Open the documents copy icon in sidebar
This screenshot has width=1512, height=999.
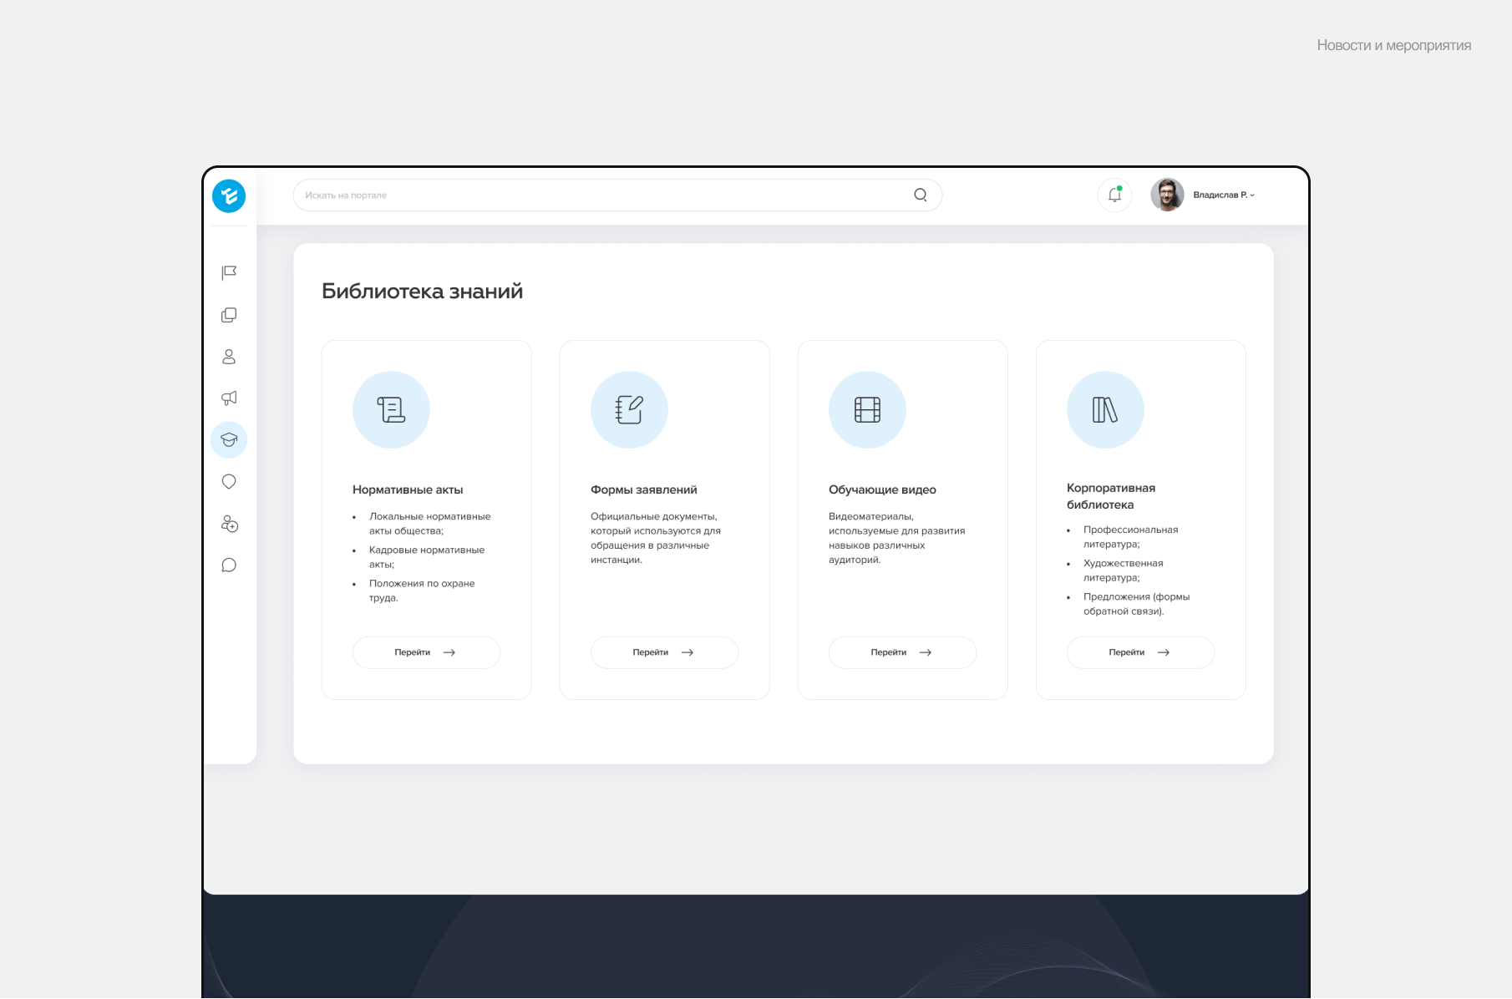pyautogui.click(x=229, y=315)
